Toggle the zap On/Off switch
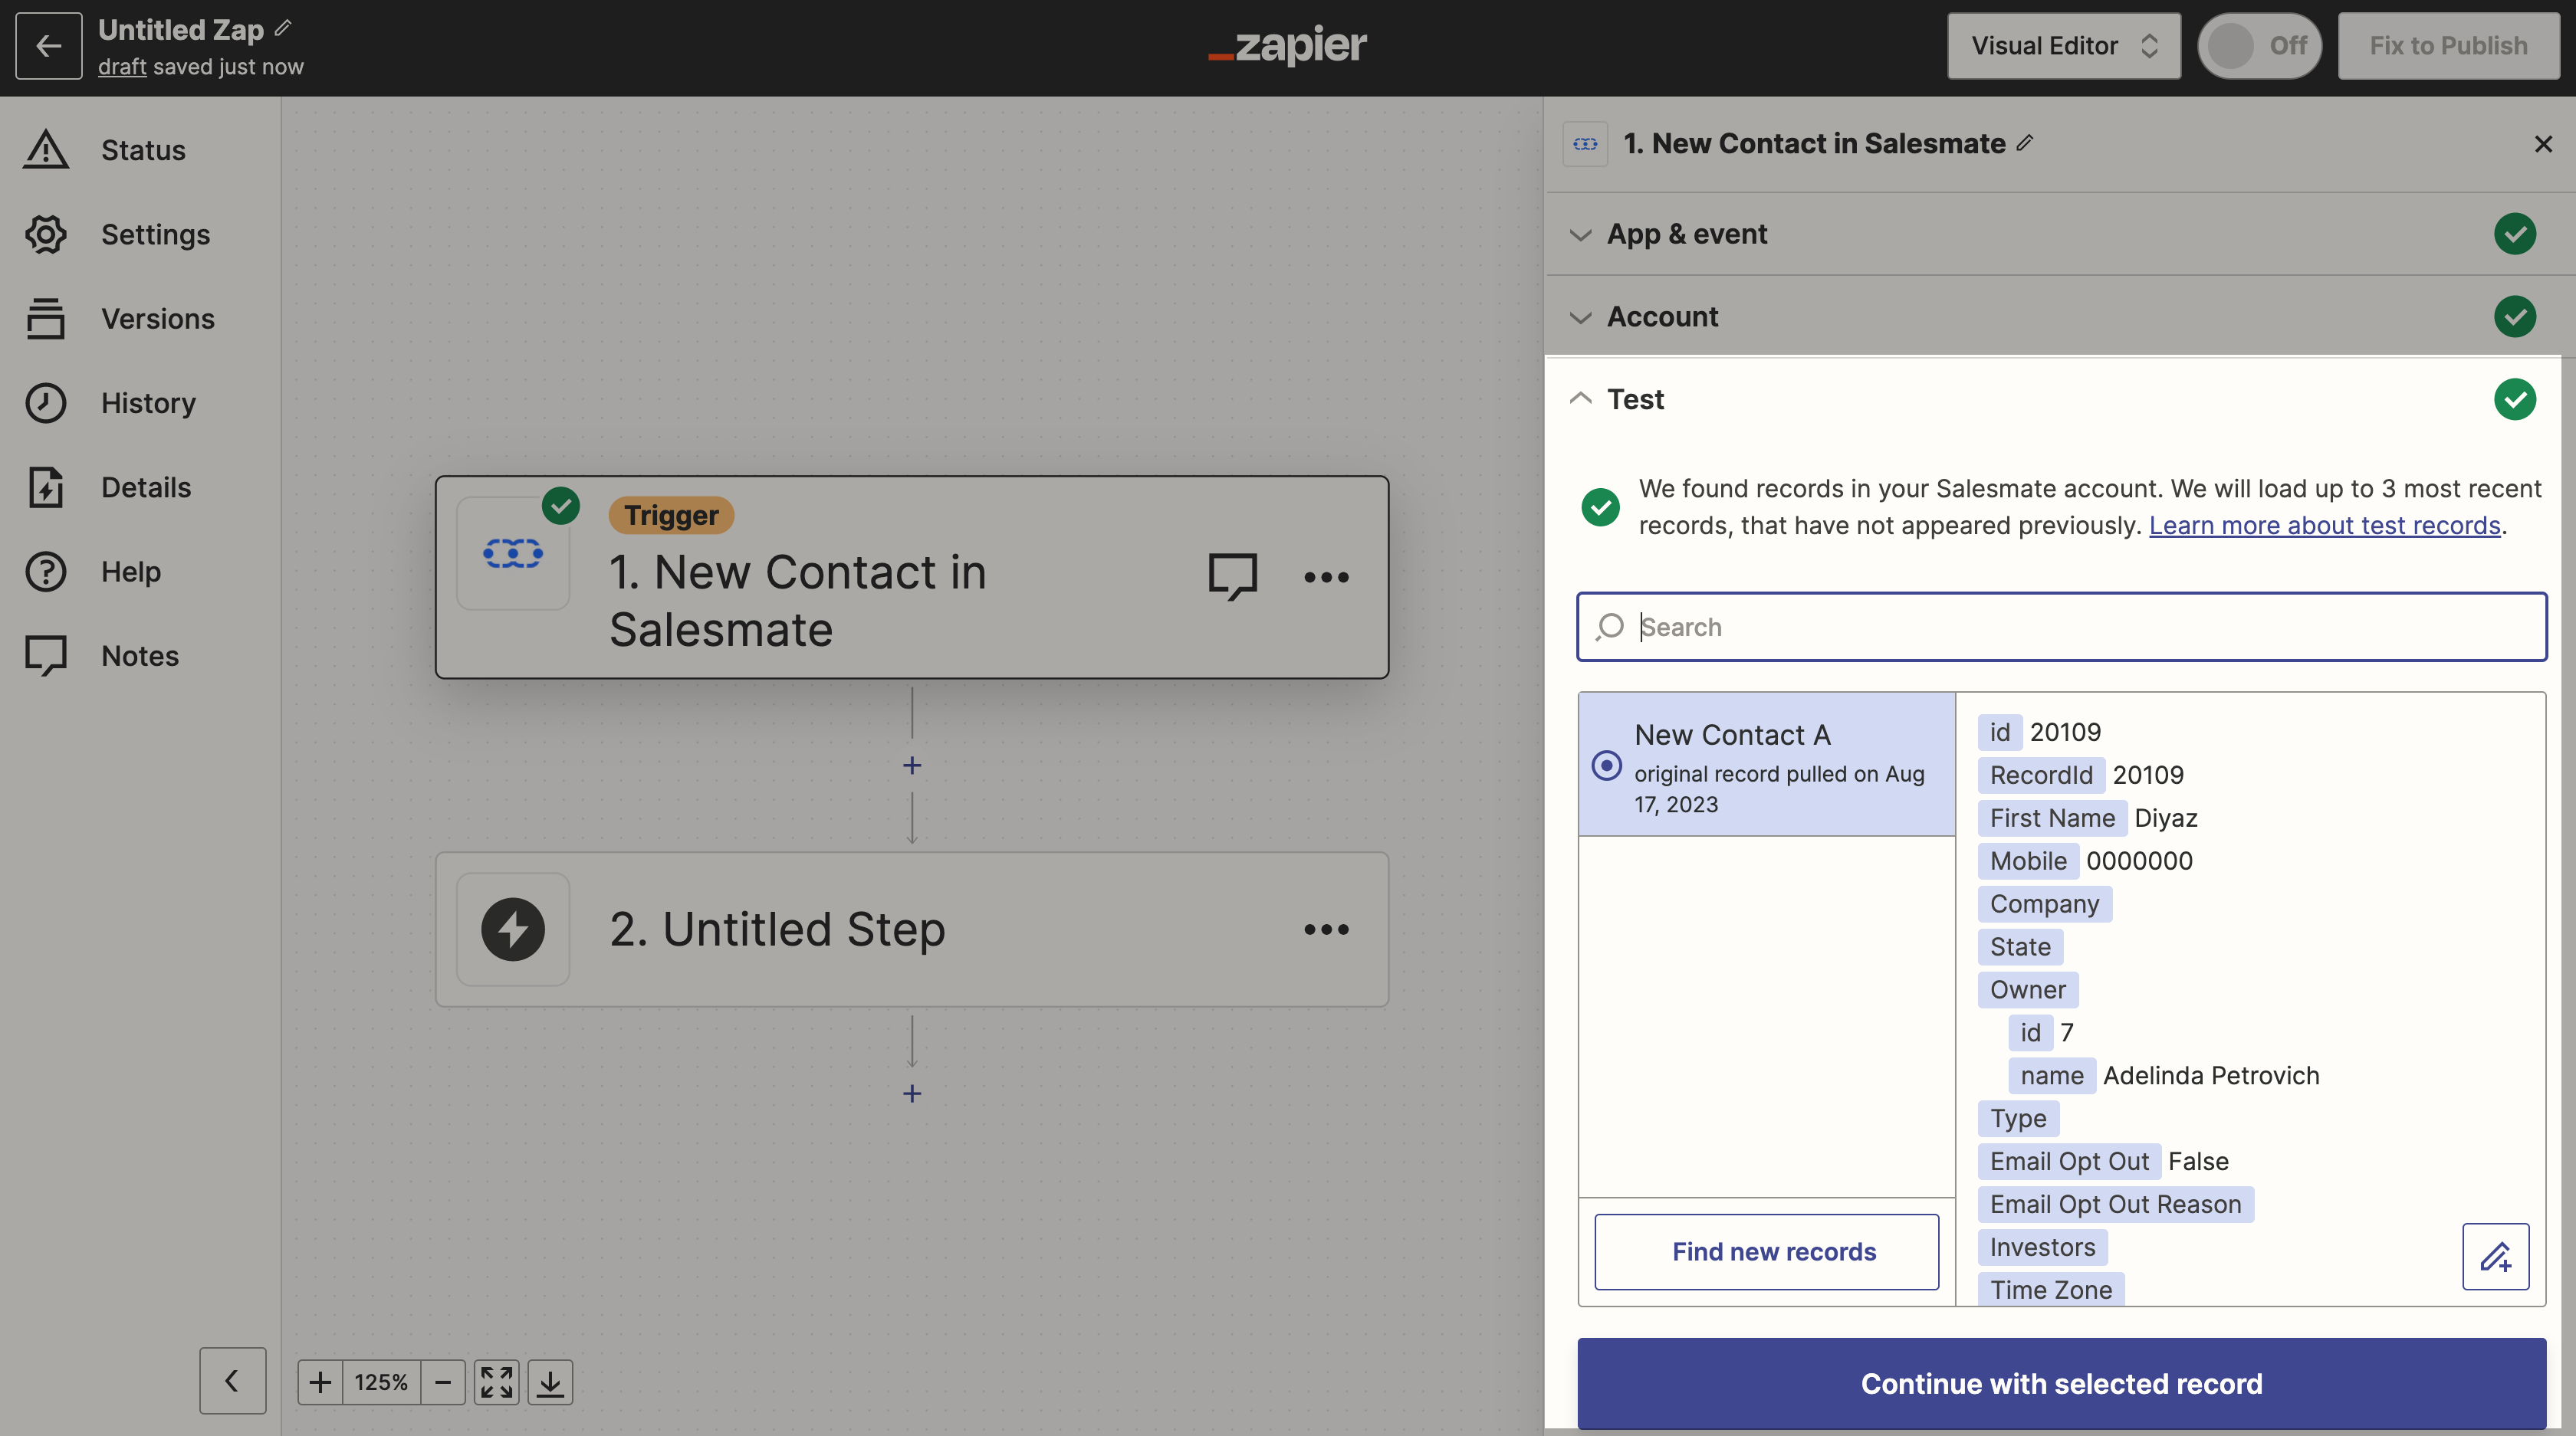The width and height of the screenshot is (2576, 1436). (2259, 46)
